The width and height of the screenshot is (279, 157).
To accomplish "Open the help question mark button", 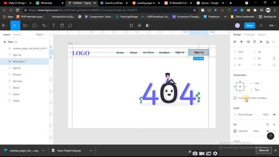I will pos(270,136).
